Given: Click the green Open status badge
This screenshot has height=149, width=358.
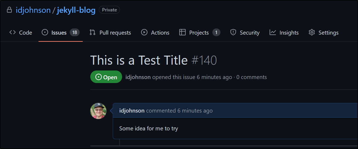Looking at the screenshot, I should point(106,77).
